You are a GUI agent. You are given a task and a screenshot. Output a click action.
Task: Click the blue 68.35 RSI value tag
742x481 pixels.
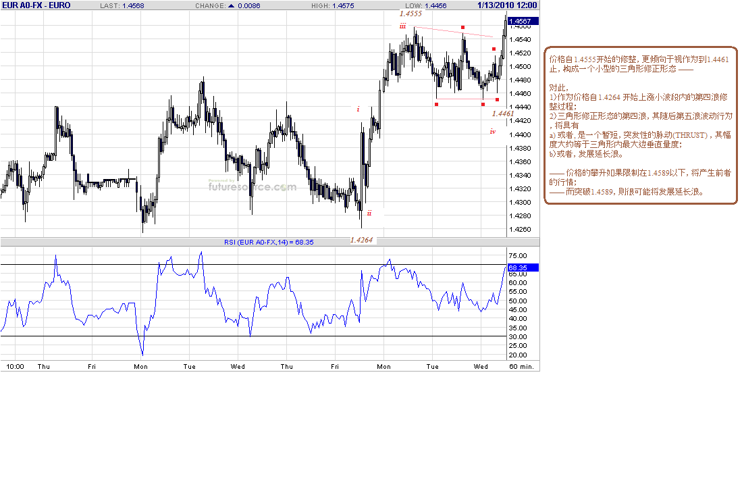tap(523, 268)
